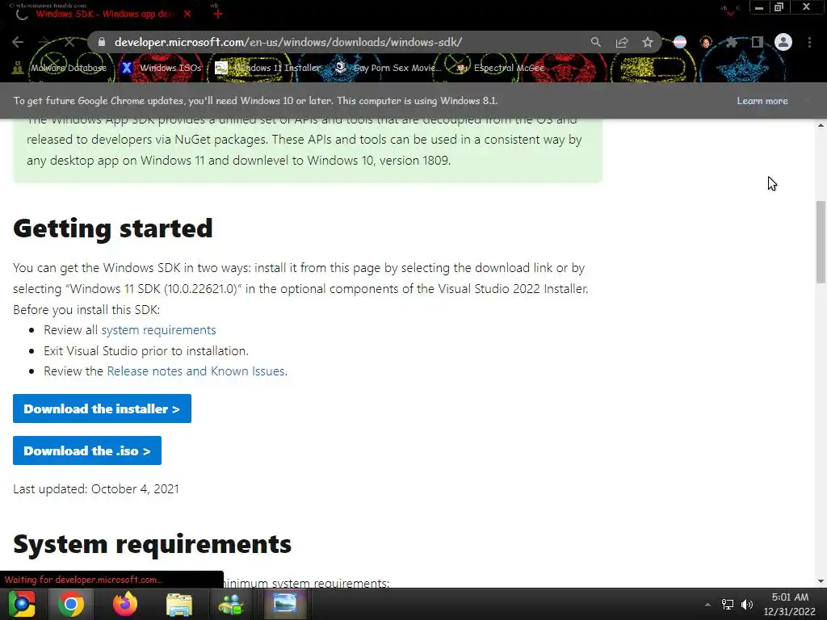
Task: Click the volume speaker tray icon
Action: (x=747, y=605)
